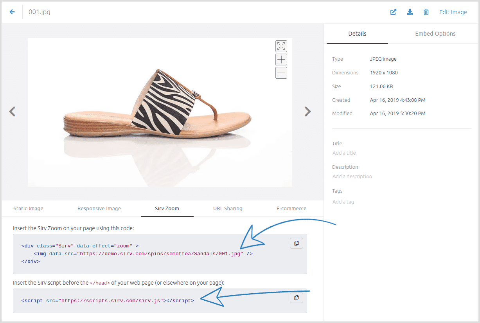Show next image with right chevron
The width and height of the screenshot is (480, 323).
coord(308,112)
